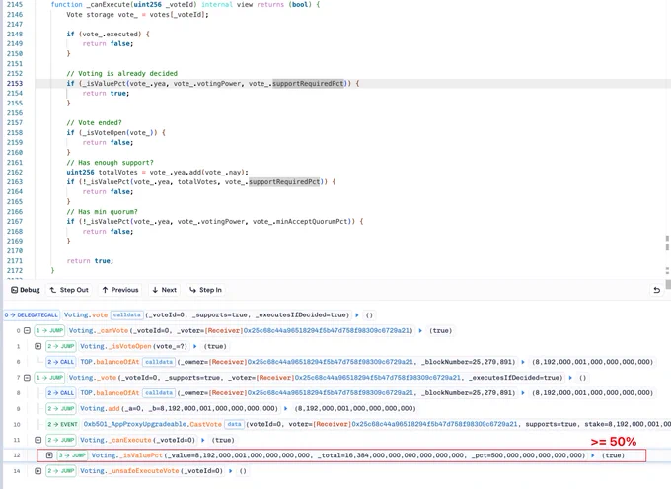Select the 1 → JUMP badge on _vote row
Image resolution: width=671 pixels, height=489 pixels.
pyautogui.click(x=49, y=378)
